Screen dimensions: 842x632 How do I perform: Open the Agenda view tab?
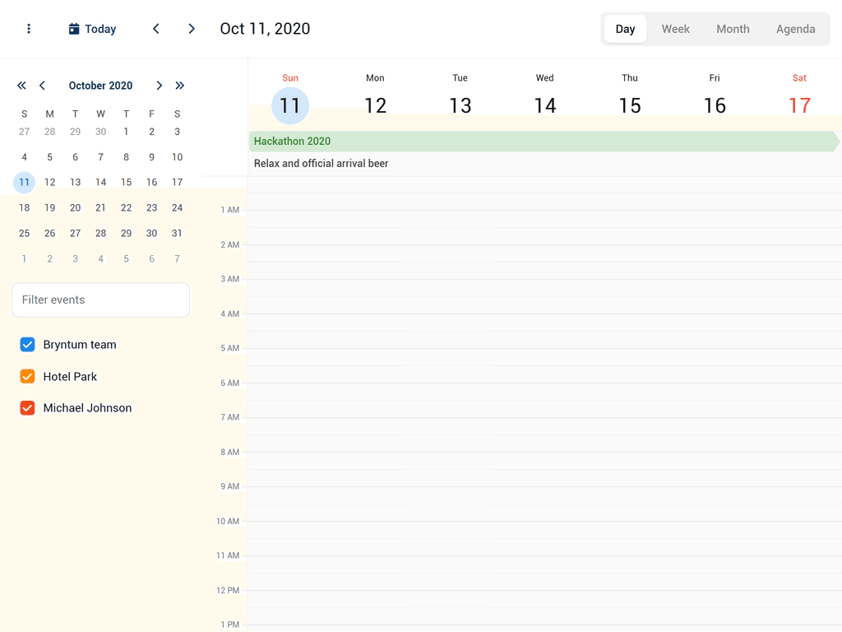(x=795, y=29)
